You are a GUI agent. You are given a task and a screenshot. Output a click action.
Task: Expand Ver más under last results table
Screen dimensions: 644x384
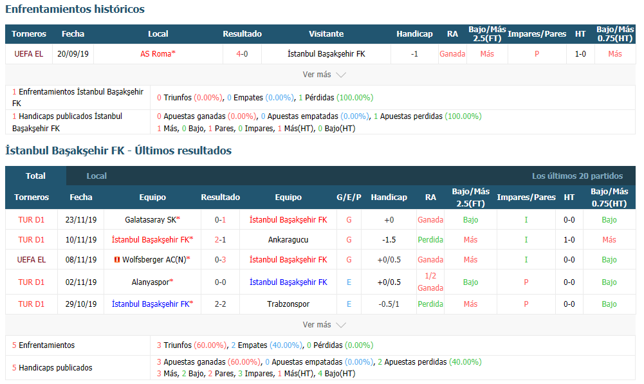tap(324, 325)
